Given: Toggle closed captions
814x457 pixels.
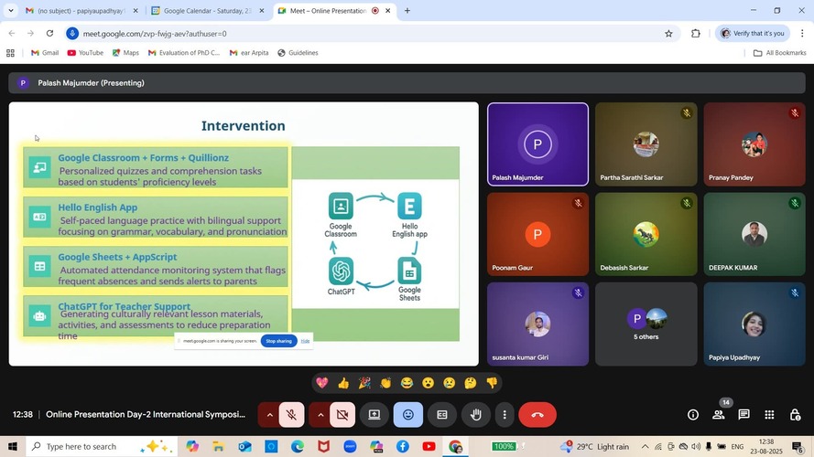Looking at the screenshot, I should pos(441,415).
